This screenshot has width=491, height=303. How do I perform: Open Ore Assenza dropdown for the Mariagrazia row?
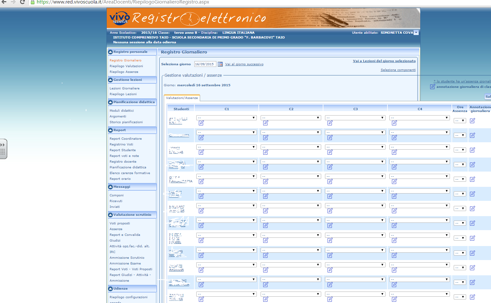pos(460,179)
